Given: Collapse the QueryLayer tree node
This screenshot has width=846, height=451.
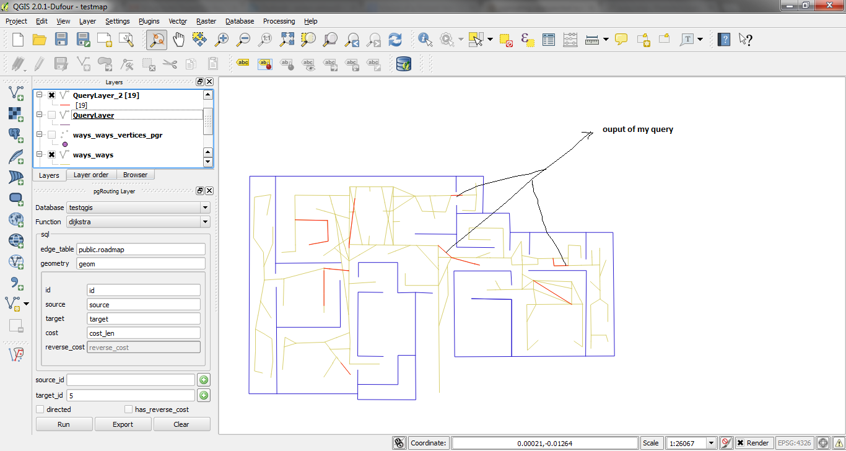Looking at the screenshot, I should point(40,115).
